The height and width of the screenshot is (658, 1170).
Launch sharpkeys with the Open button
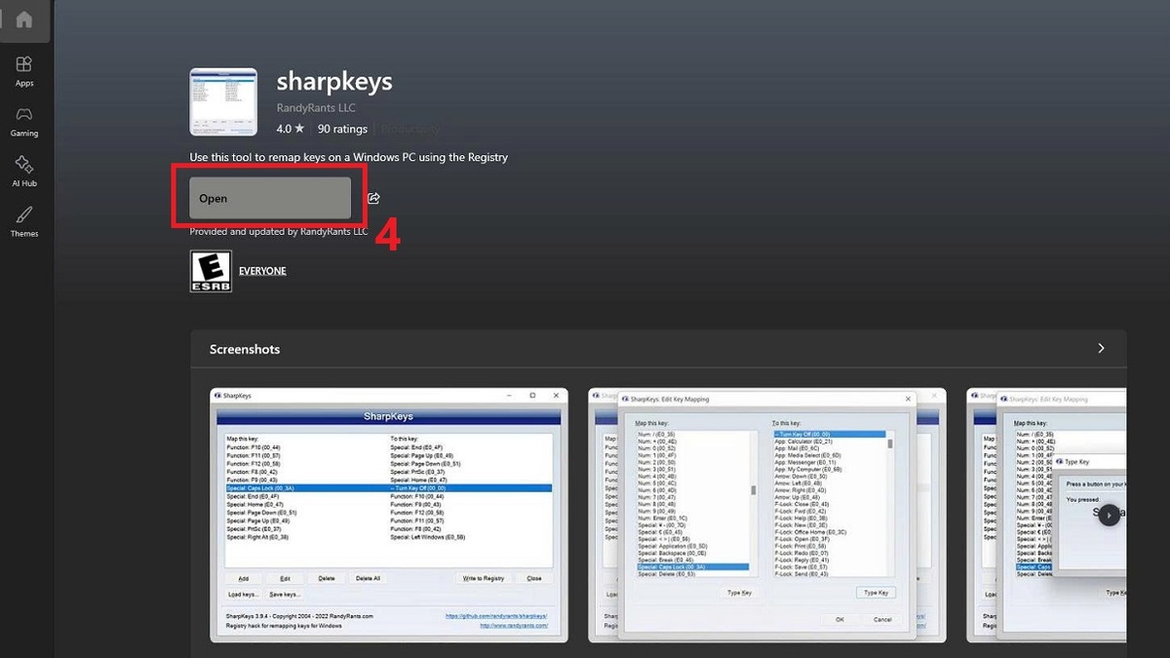(270, 198)
